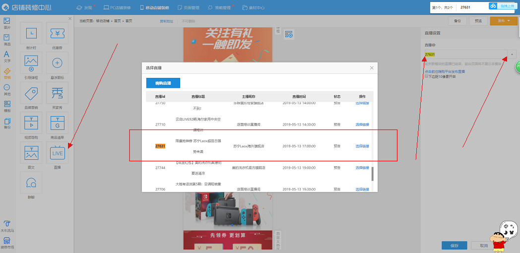Select the 营销 marketing section in sidebar

click(x=7, y=73)
